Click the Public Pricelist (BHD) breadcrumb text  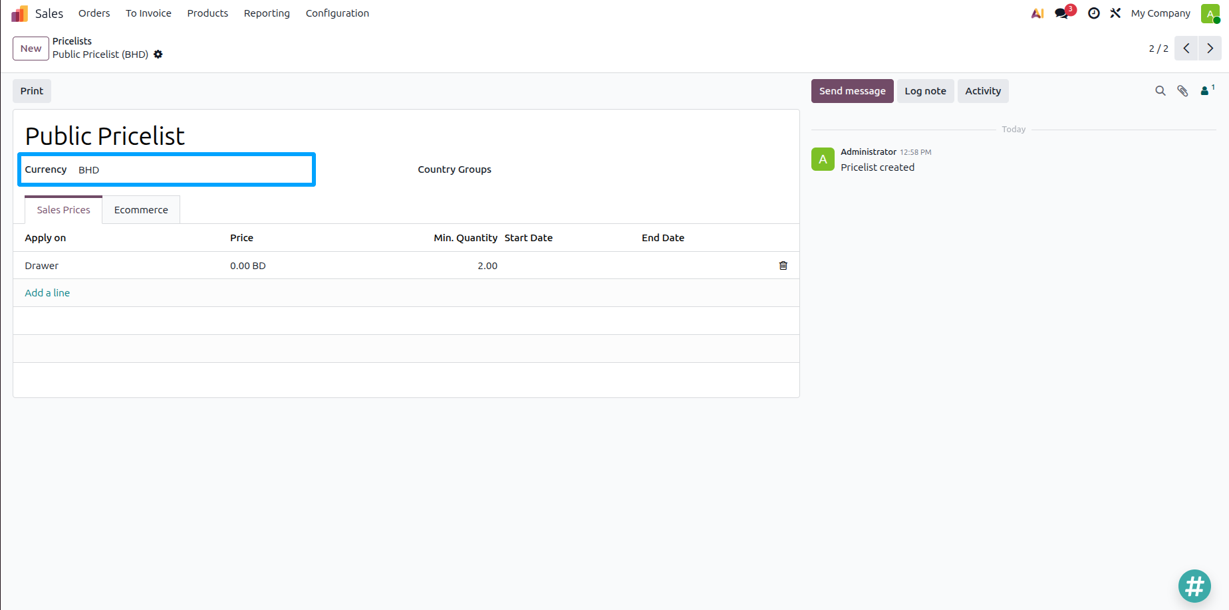[100, 54]
